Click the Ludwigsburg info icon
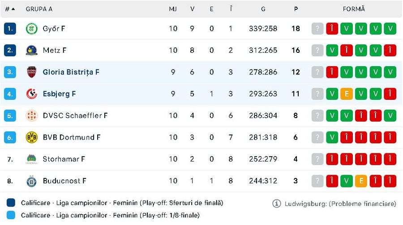403x225 pixels. [277, 204]
